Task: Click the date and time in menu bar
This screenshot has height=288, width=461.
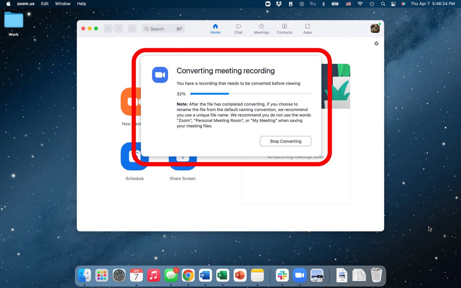Action: point(433,4)
